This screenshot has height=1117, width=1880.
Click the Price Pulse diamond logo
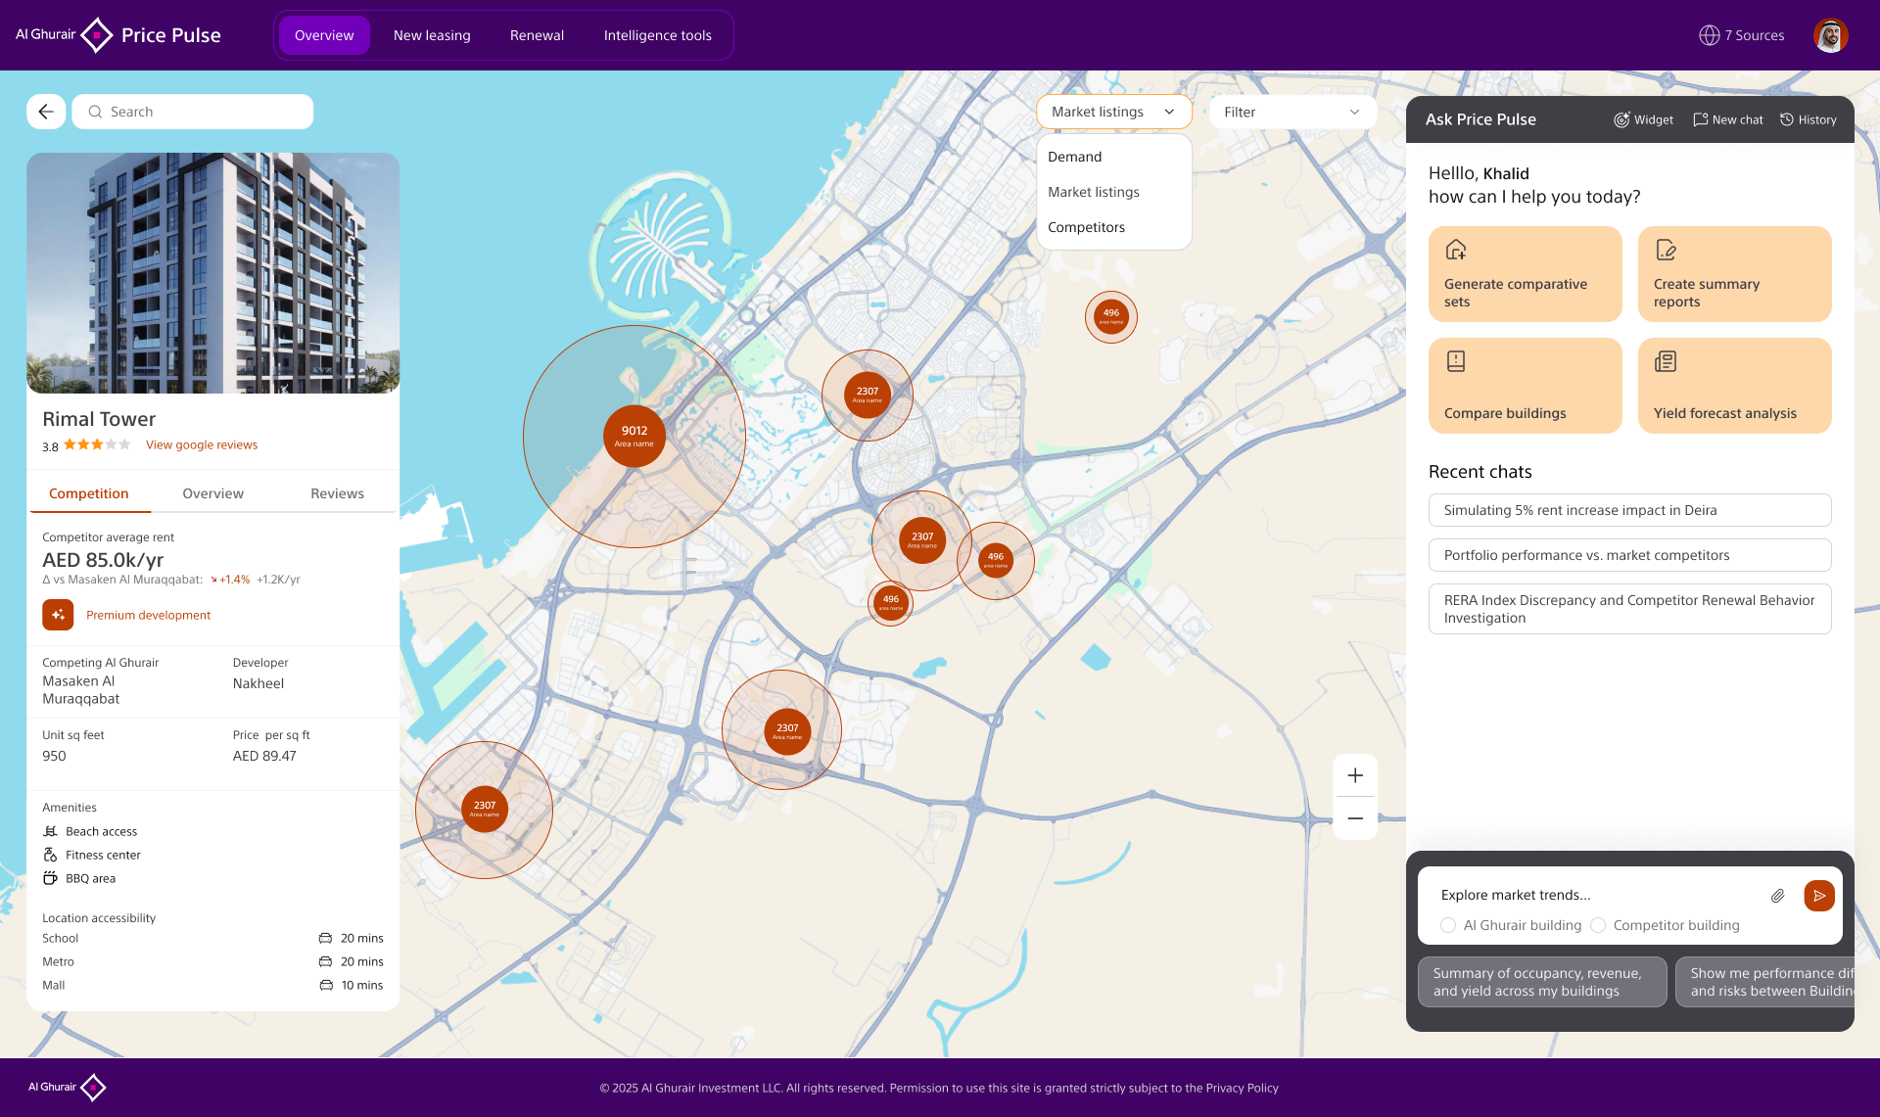click(96, 35)
